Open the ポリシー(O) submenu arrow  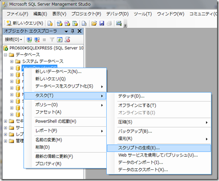coord(102,105)
